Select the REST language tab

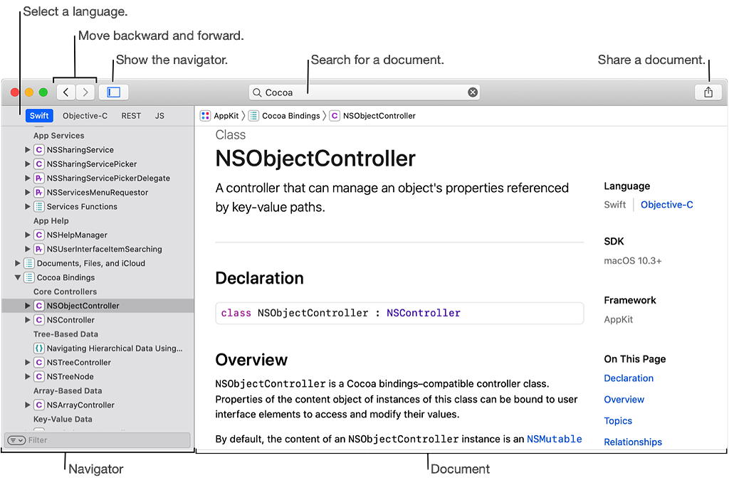click(x=131, y=116)
